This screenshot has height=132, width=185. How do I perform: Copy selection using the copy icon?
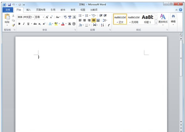pyautogui.click(x=13, y=20)
